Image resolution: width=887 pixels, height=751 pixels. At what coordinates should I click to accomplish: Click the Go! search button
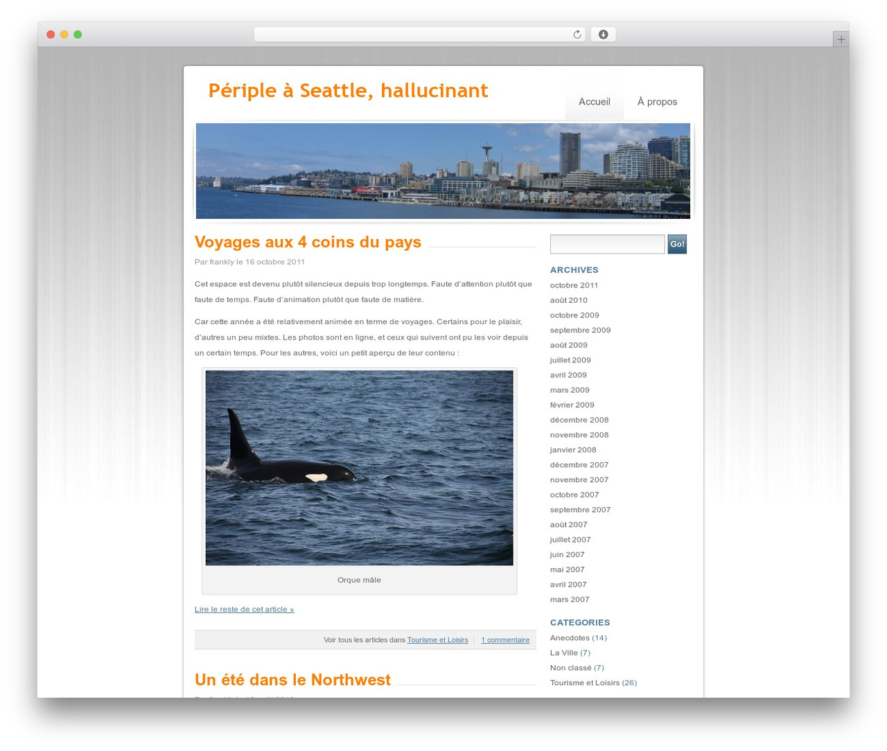(x=677, y=244)
